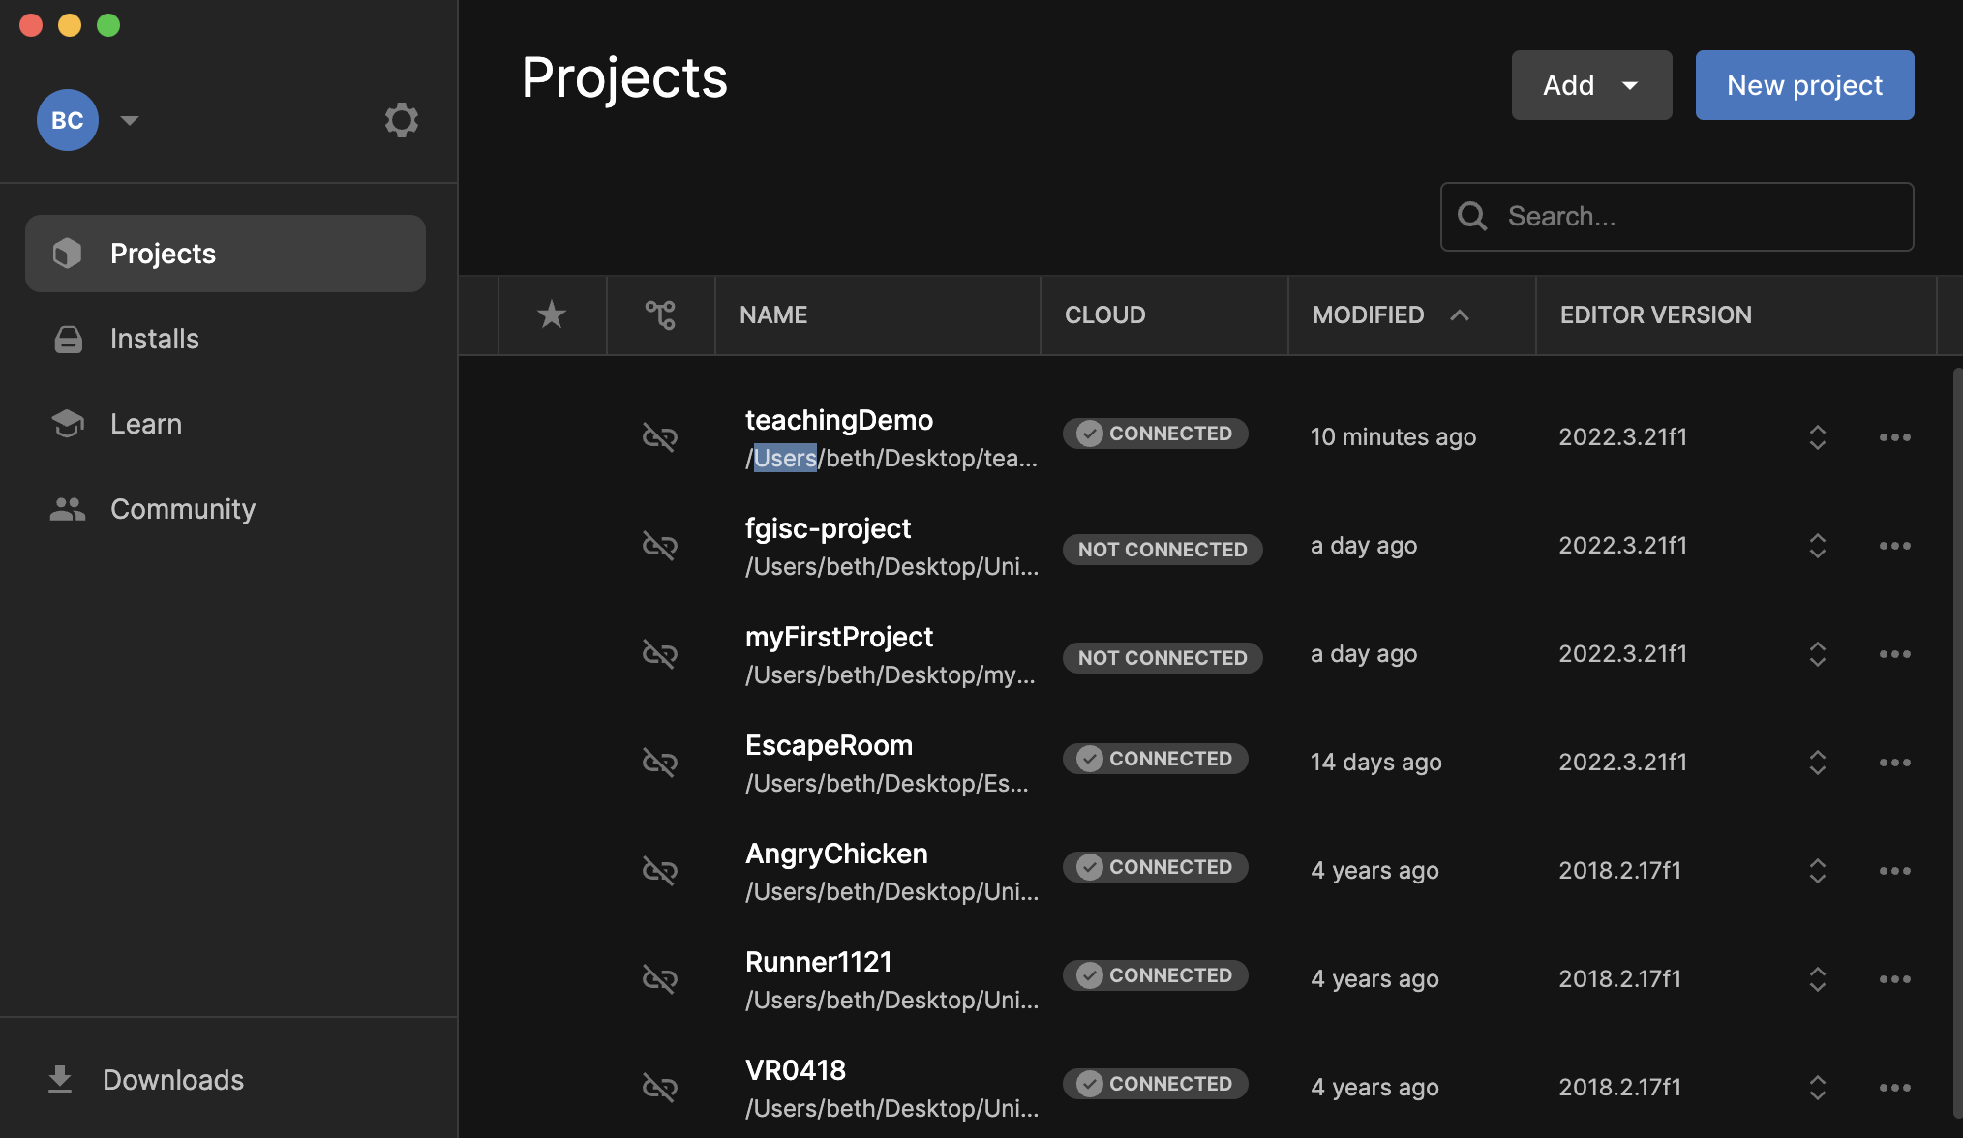This screenshot has height=1138, width=1963.
Task: Click CONNECTED cloud badge for Runner1121
Action: point(1156,975)
